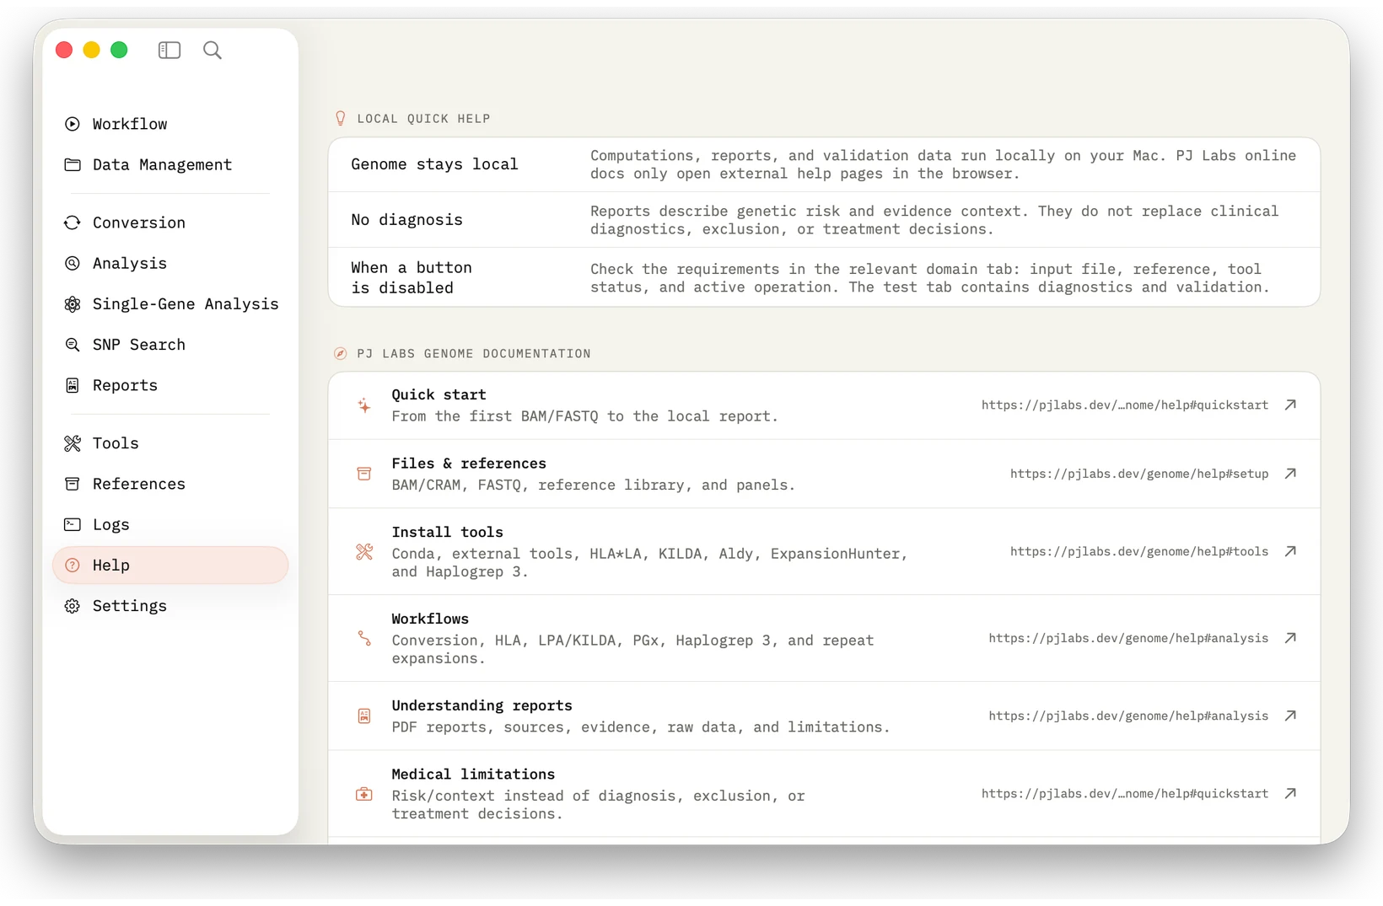Click the Tools wrench icon in sidebar

tap(73, 443)
